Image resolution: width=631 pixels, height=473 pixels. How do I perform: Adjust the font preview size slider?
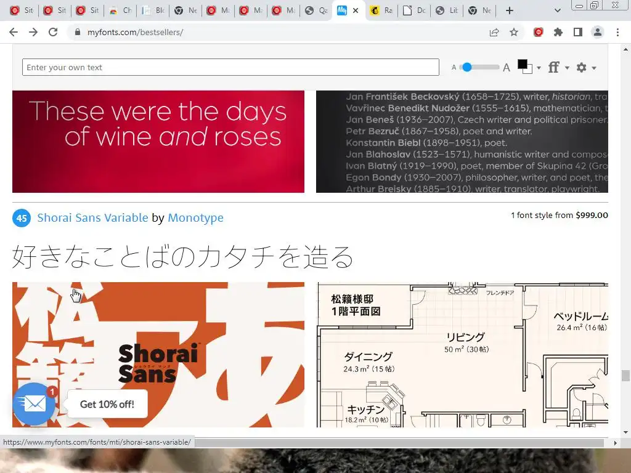tap(467, 67)
